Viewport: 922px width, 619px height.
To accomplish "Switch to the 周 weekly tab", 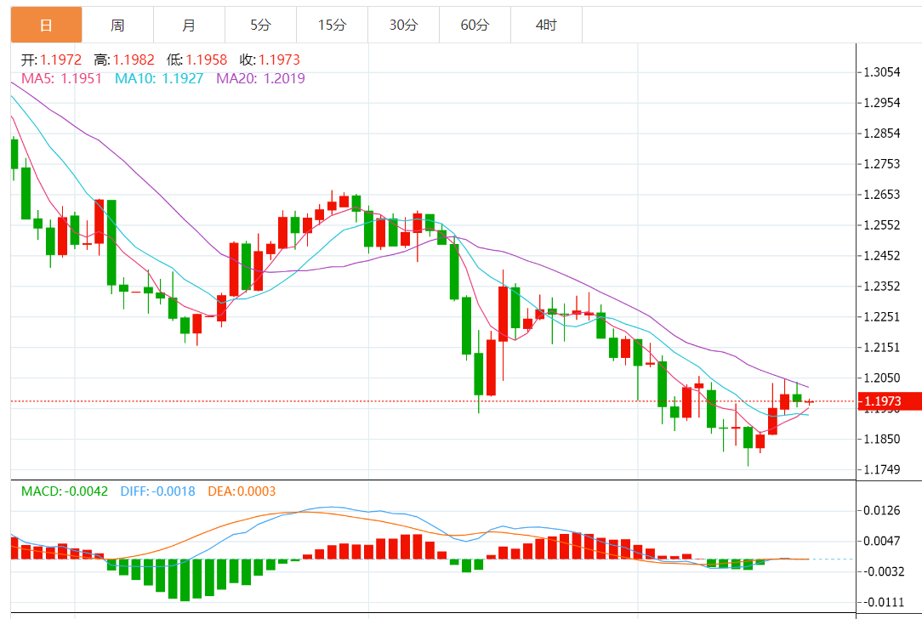I will click(x=117, y=26).
